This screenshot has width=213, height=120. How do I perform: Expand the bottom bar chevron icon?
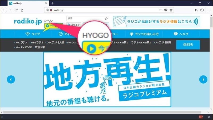2,117
